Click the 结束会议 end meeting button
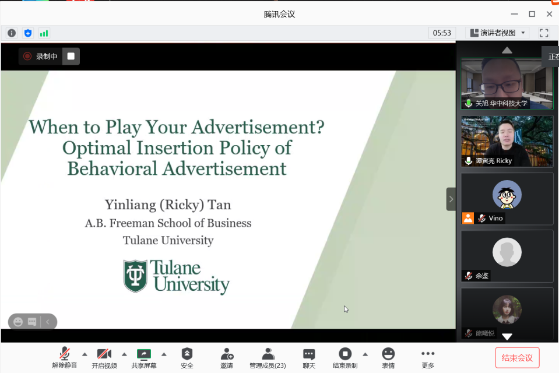559x373 pixels. (517, 357)
